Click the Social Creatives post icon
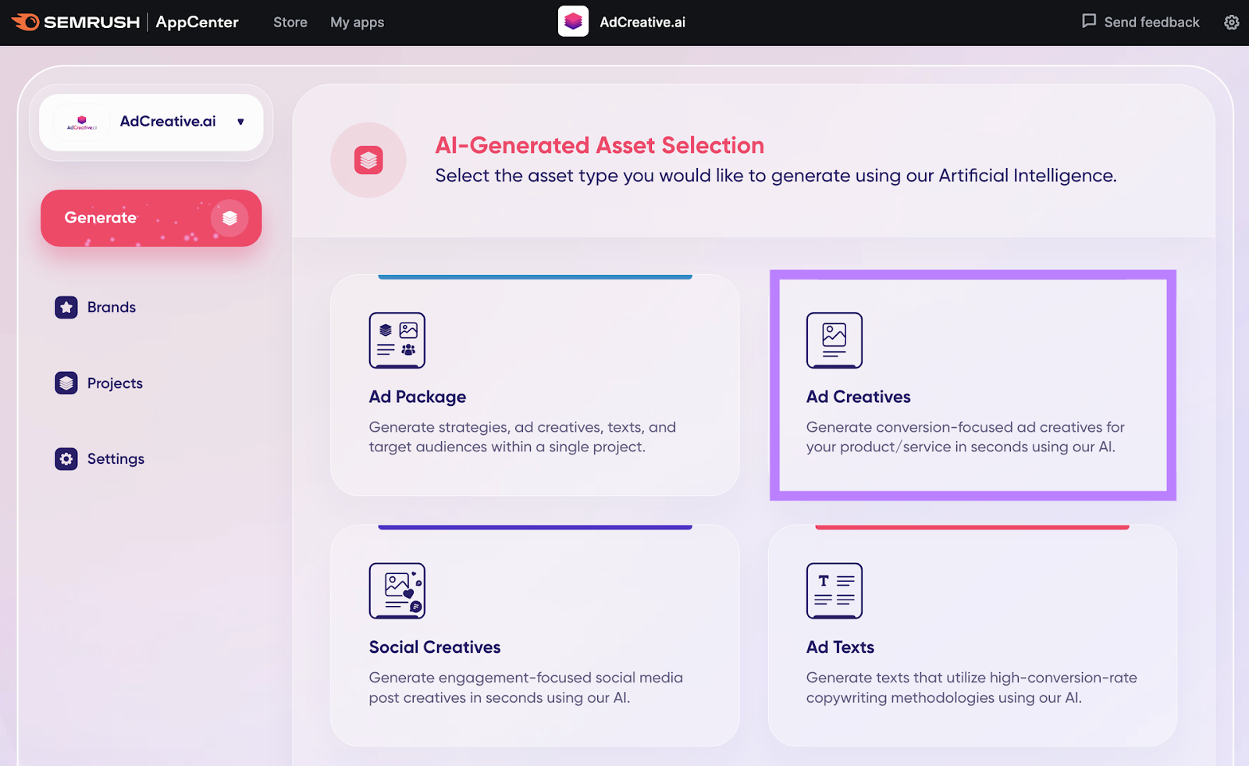Image resolution: width=1249 pixels, height=766 pixels. pyautogui.click(x=397, y=591)
